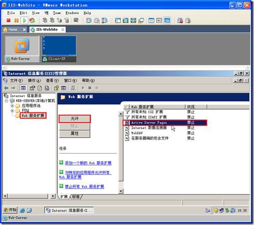
Task: Expand the 应用程序池 tree node
Action: tap(12, 106)
